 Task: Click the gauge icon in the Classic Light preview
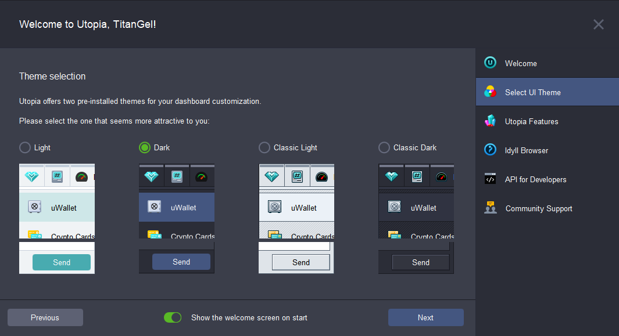pyautogui.click(x=322, y=176)
